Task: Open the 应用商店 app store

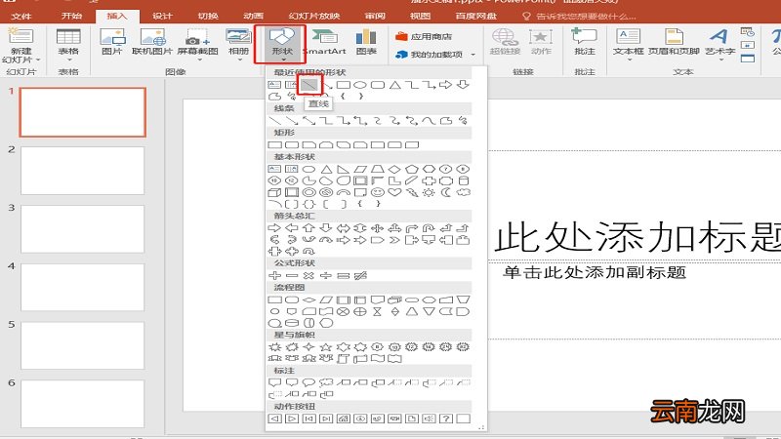Action: (x=424, y=37)
